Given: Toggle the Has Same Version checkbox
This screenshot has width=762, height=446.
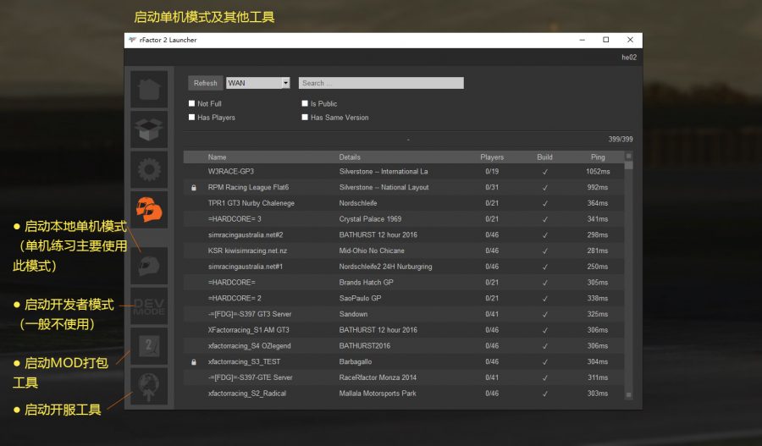Looking at the screenshot, I should tap(305, 117).
